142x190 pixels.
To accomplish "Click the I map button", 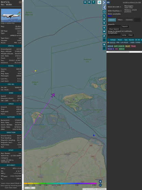I will (x=104, y=40).
